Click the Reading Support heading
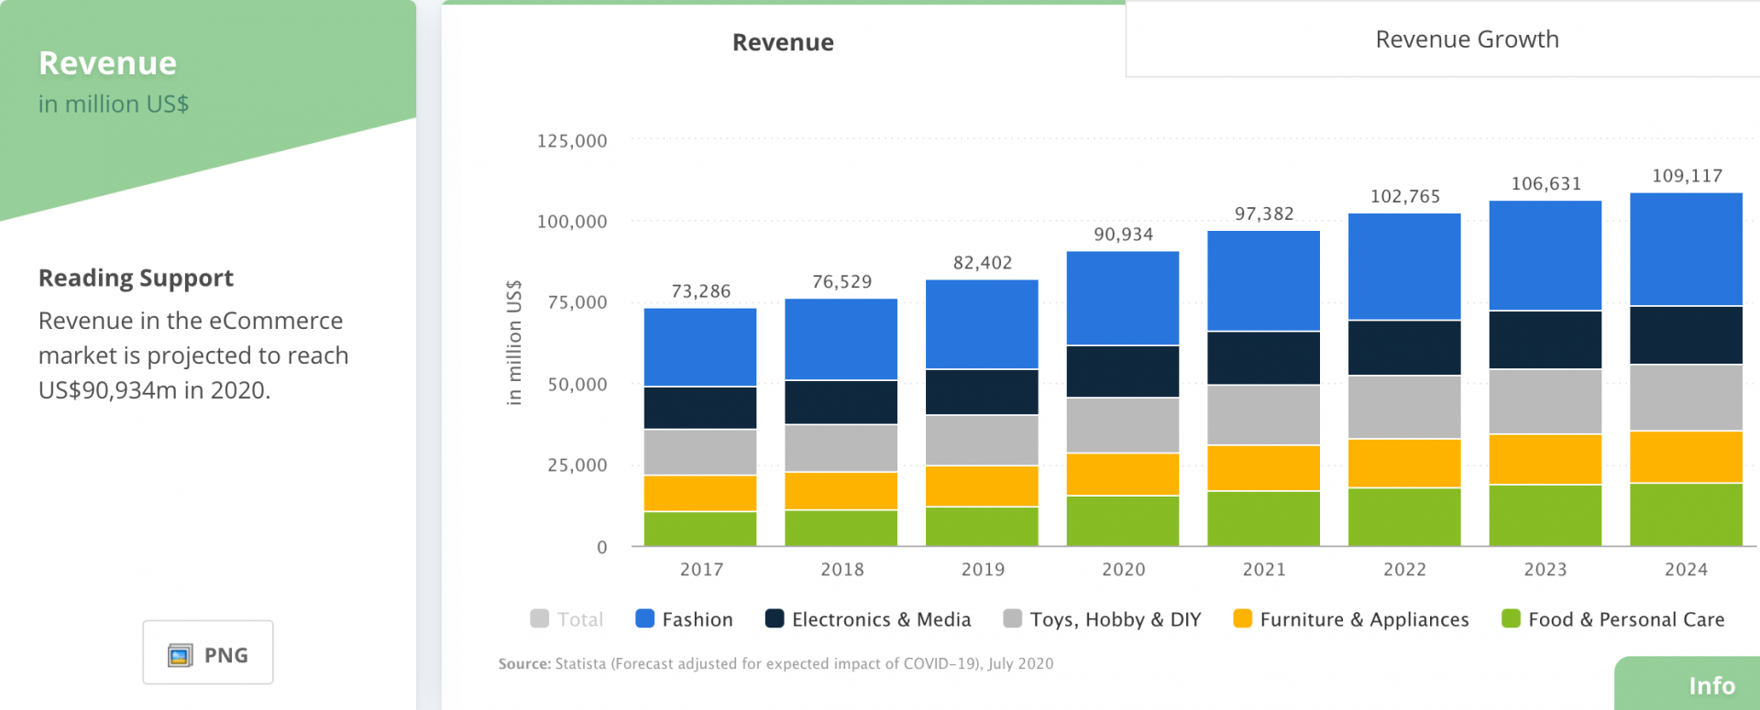This screenshot has width=1760, height=710. click(136, 278)
